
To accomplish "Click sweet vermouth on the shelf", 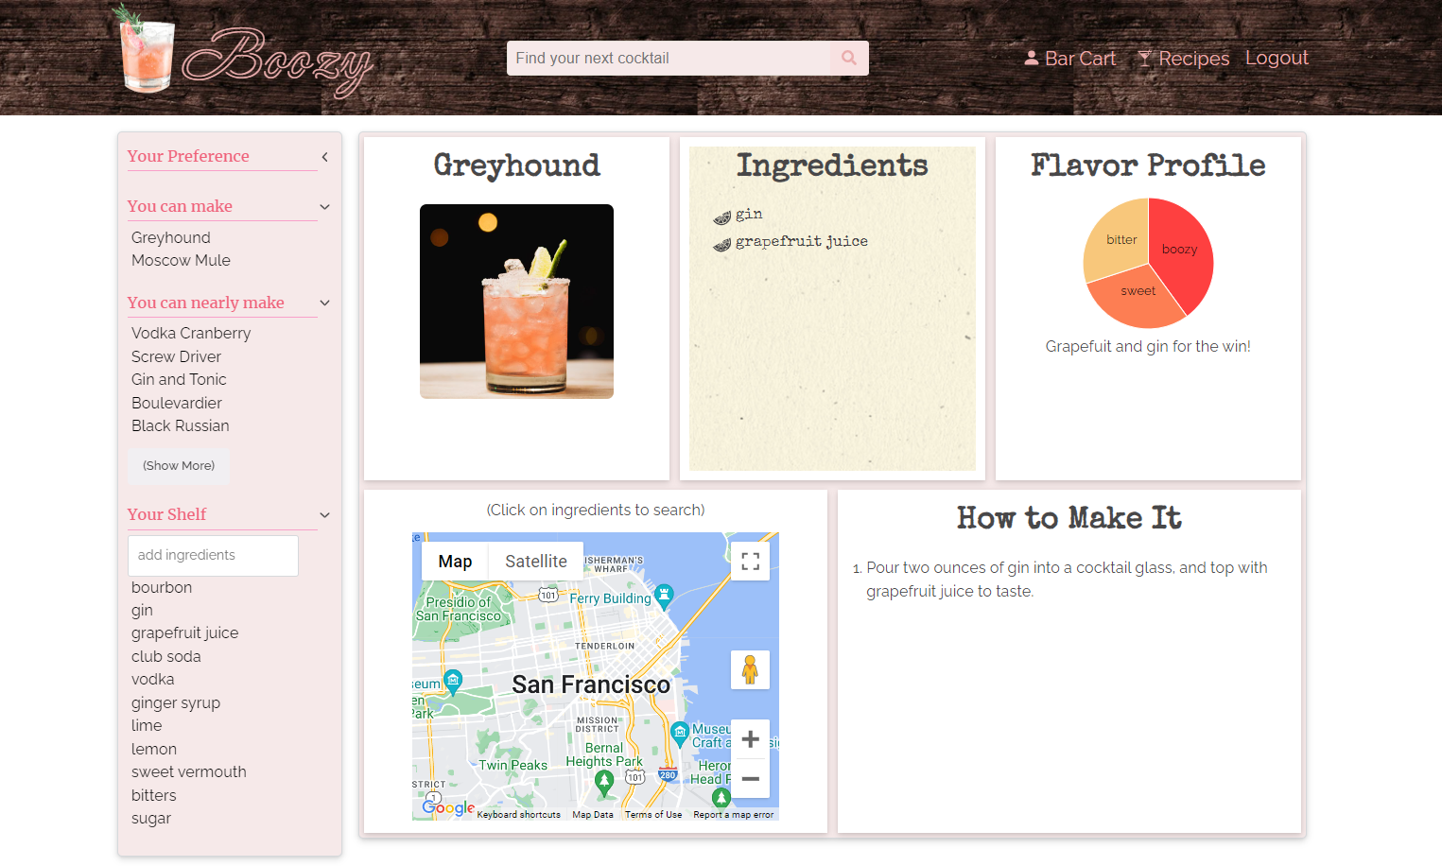I will [189, 772].
